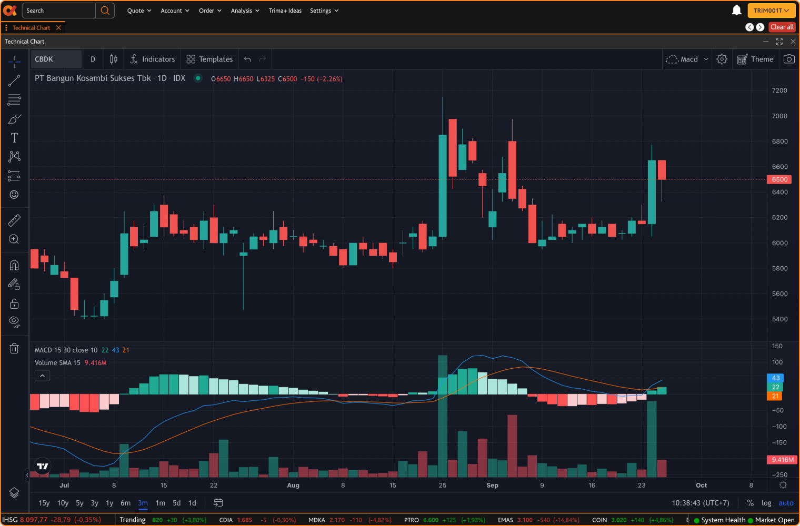The image size is (800, 526).
Task: Collapse the indicator legend chevron
Action: 43,376
